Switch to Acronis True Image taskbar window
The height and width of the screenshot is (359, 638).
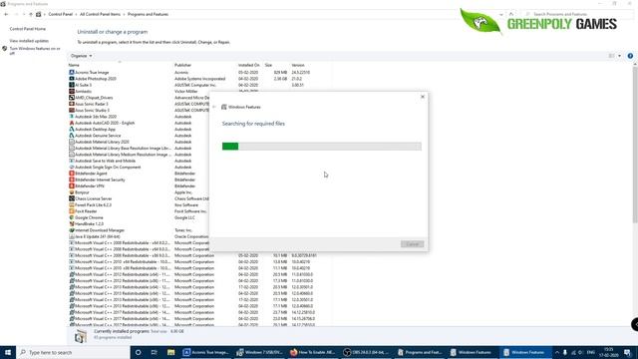coord(206,352)
